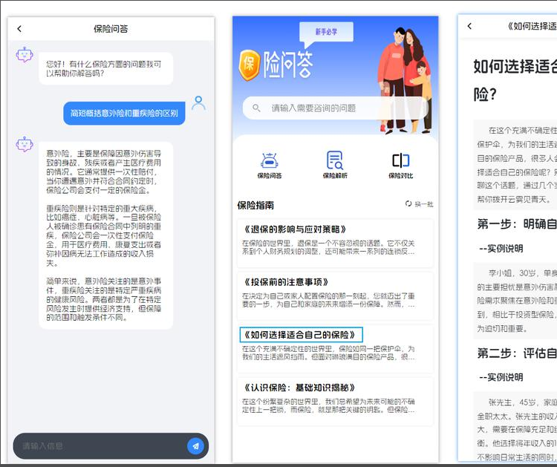Click the refresh 换一批 icon
Image resolution: width=557 pixels, height=467 pixels.
click(408, 203)
